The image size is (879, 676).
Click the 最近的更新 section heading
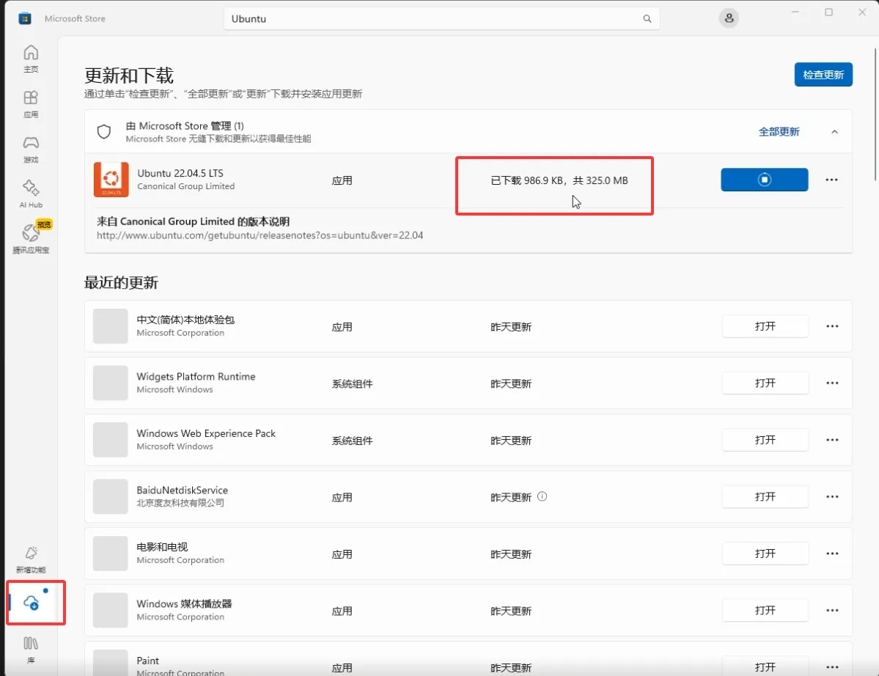(x=120, y=282)
